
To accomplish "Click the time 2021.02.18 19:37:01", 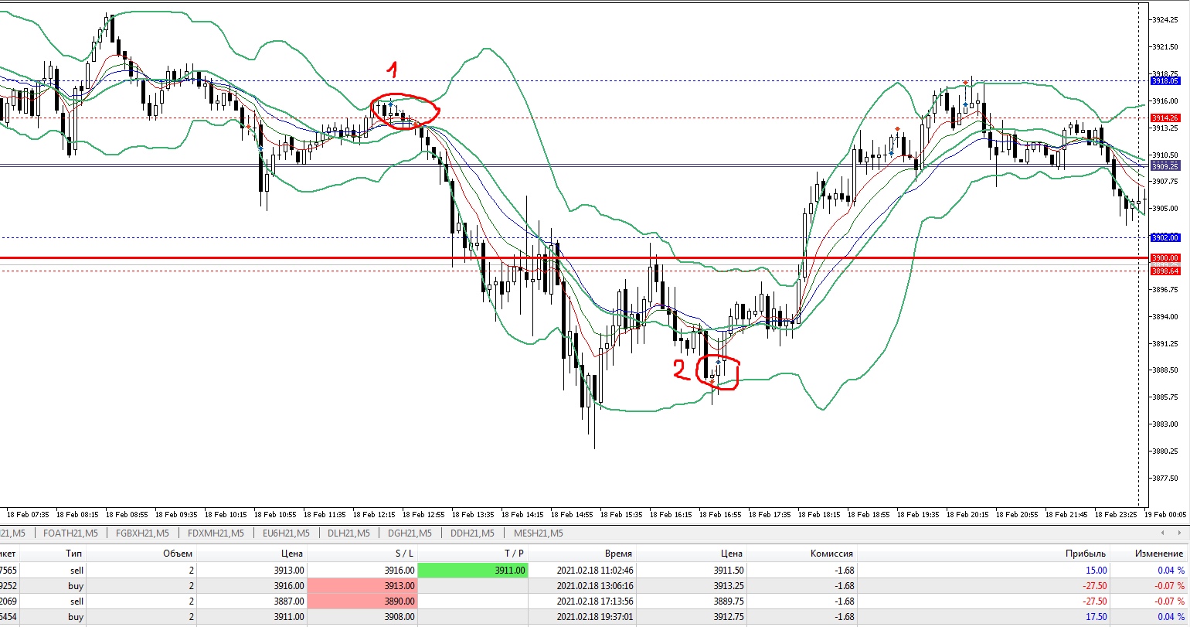I will (x=595, y=616).
